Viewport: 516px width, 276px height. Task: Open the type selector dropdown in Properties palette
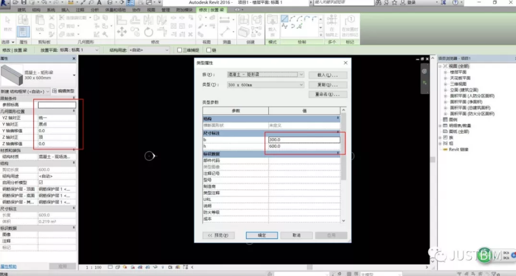pos(74,75)
